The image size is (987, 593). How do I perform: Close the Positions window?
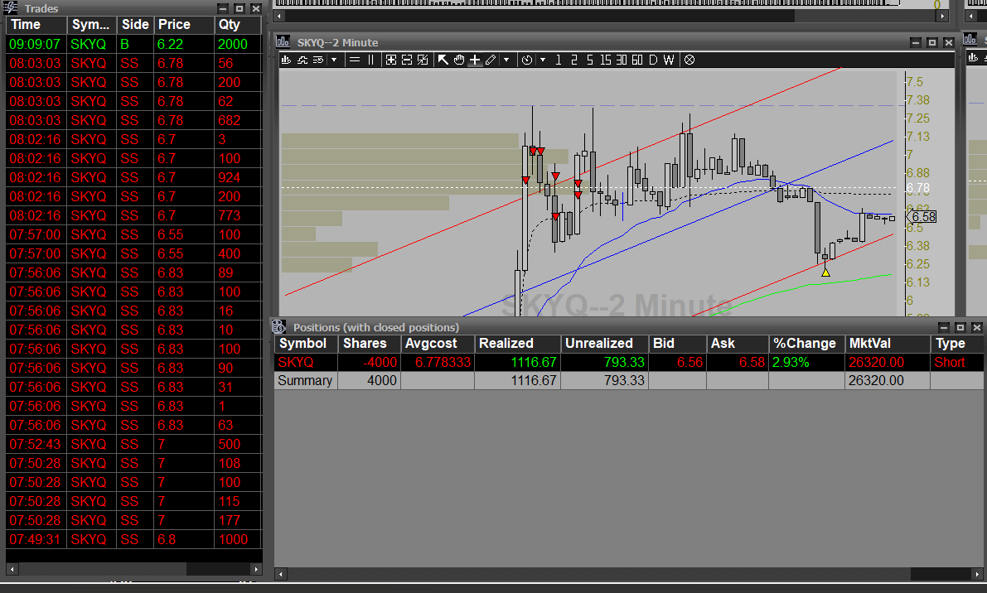(x=977, y=328)
